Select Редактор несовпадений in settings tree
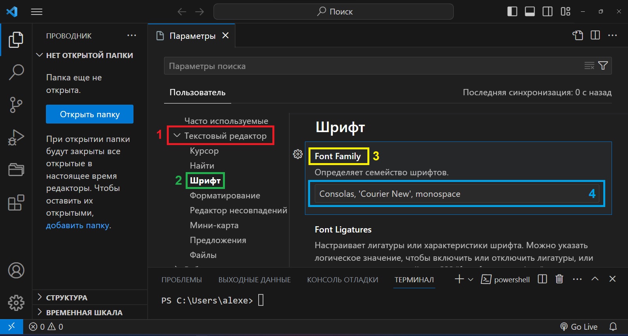Image resolution: width=628 pixels, height=336 pixels. pyautogui.click(x=238, y=210)
